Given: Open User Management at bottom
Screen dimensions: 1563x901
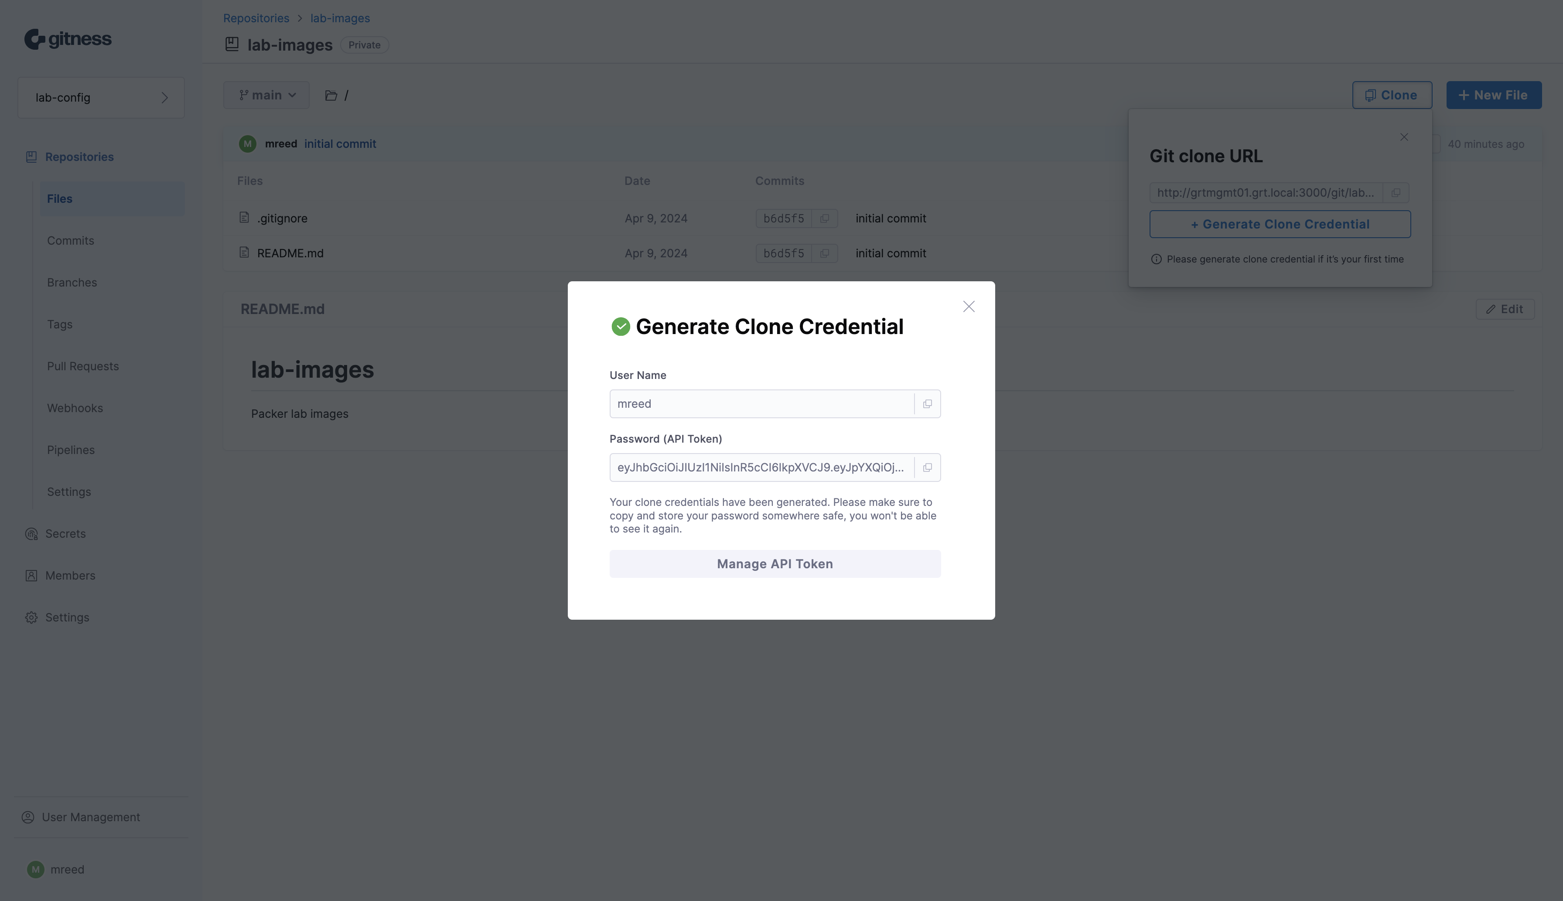Looking at the screenshot, I should tap(90, 817).
